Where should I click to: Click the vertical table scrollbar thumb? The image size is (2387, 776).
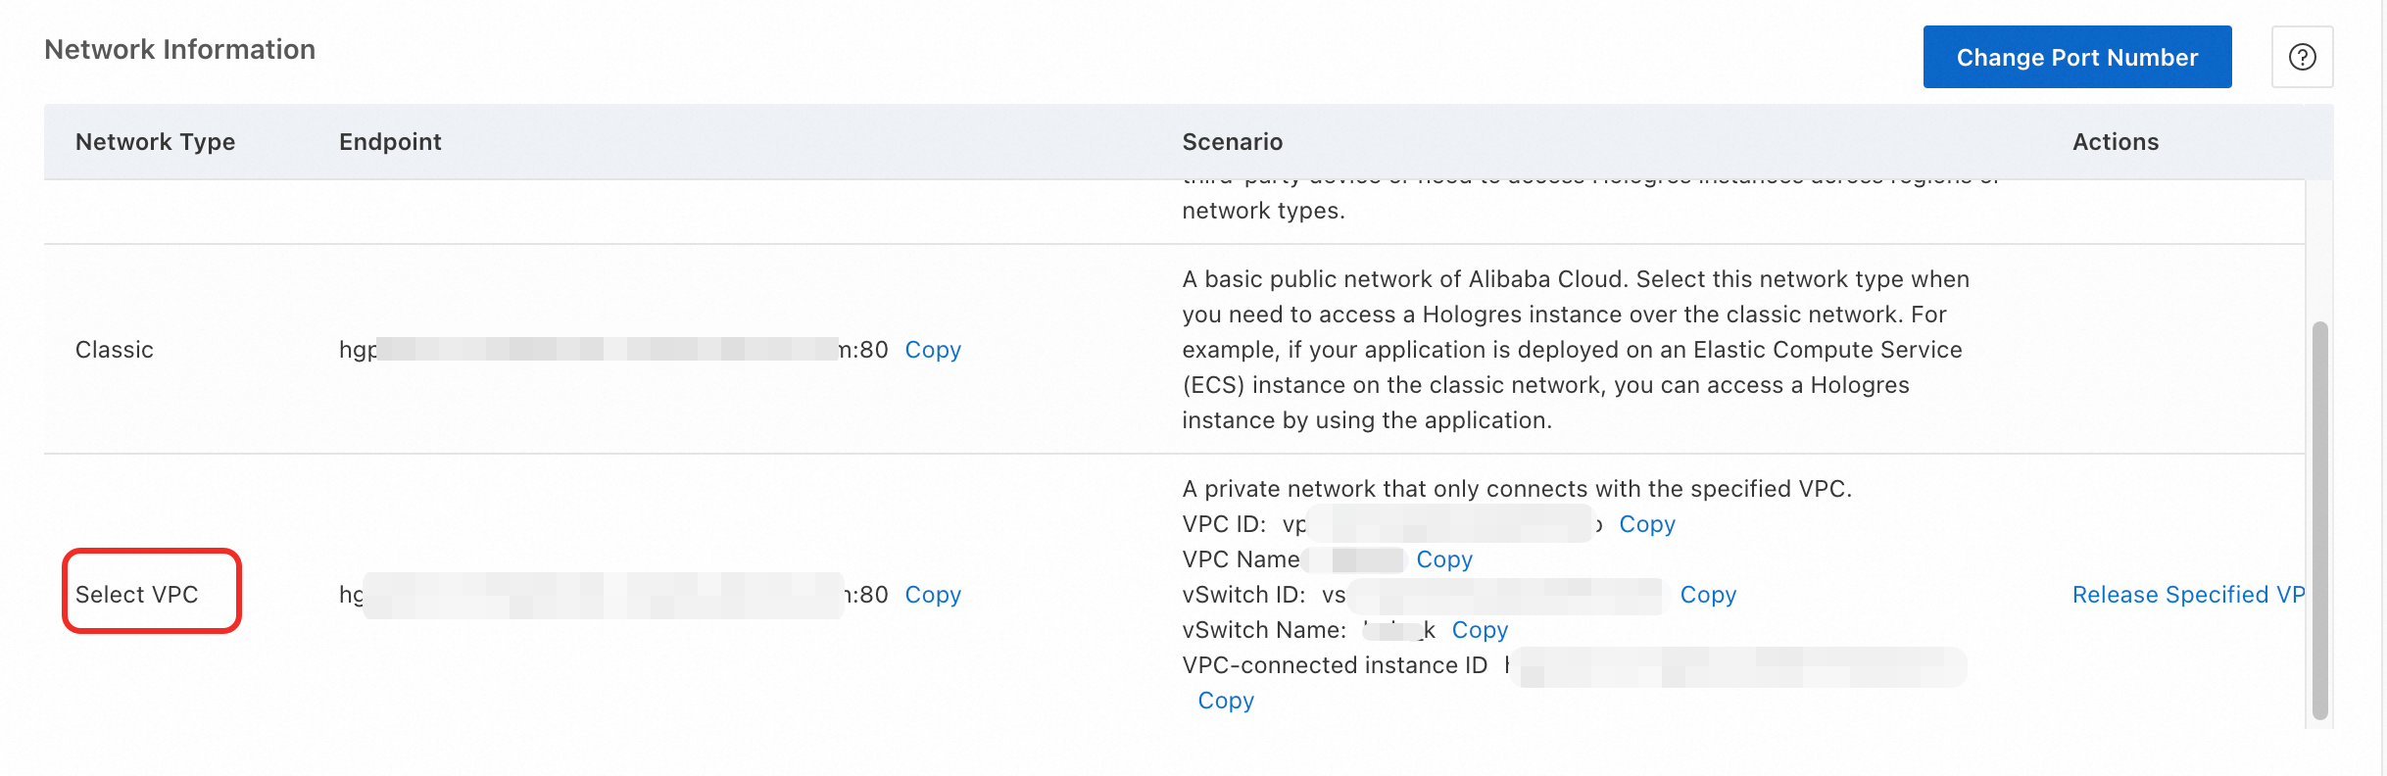[x=2319, y=519]
